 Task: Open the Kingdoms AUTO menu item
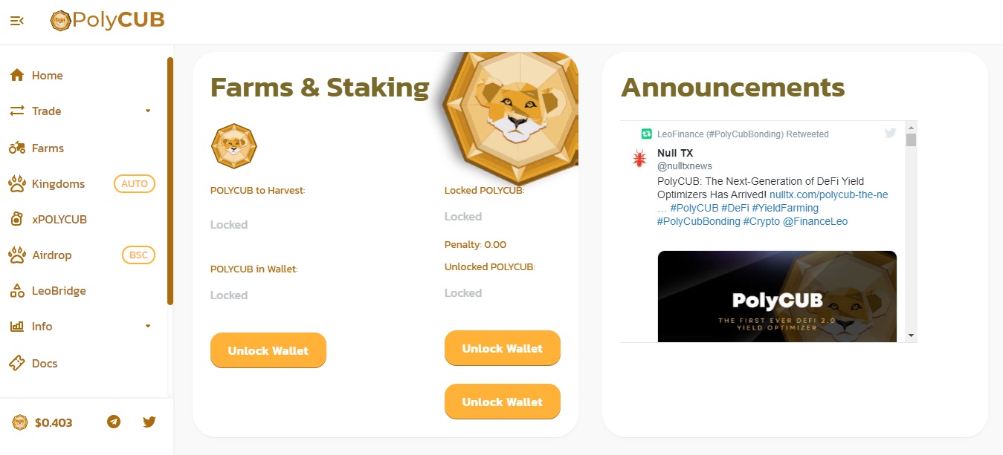(83, 183)
